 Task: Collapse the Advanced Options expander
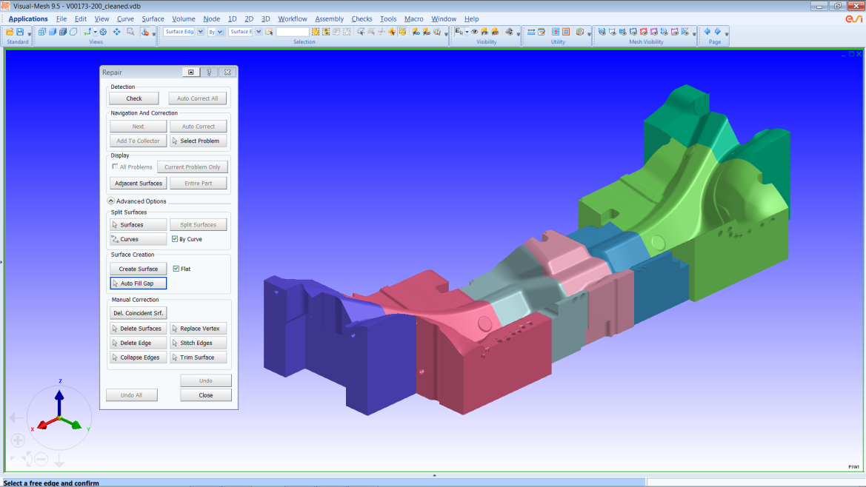(x=111, y=201)
